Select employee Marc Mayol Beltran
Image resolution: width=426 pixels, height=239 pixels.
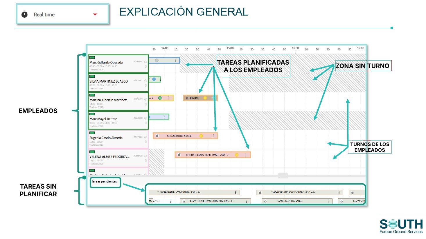click(x=118, y=120)
